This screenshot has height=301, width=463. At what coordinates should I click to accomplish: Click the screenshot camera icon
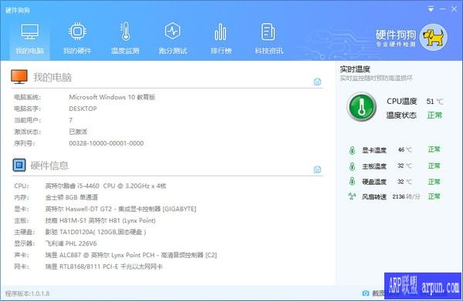click(366, 293)
